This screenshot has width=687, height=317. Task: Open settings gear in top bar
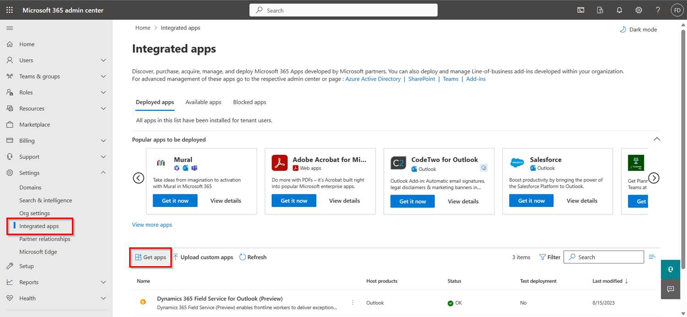(638, 10)
